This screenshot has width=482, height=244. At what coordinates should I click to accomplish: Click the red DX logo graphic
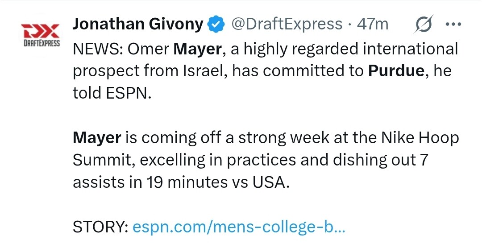(40, 30)
